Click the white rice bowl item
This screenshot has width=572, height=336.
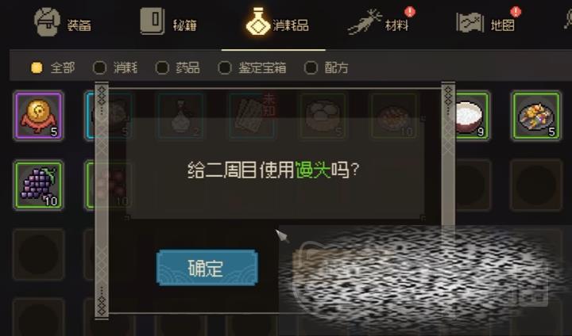click(x=471, y=116)
